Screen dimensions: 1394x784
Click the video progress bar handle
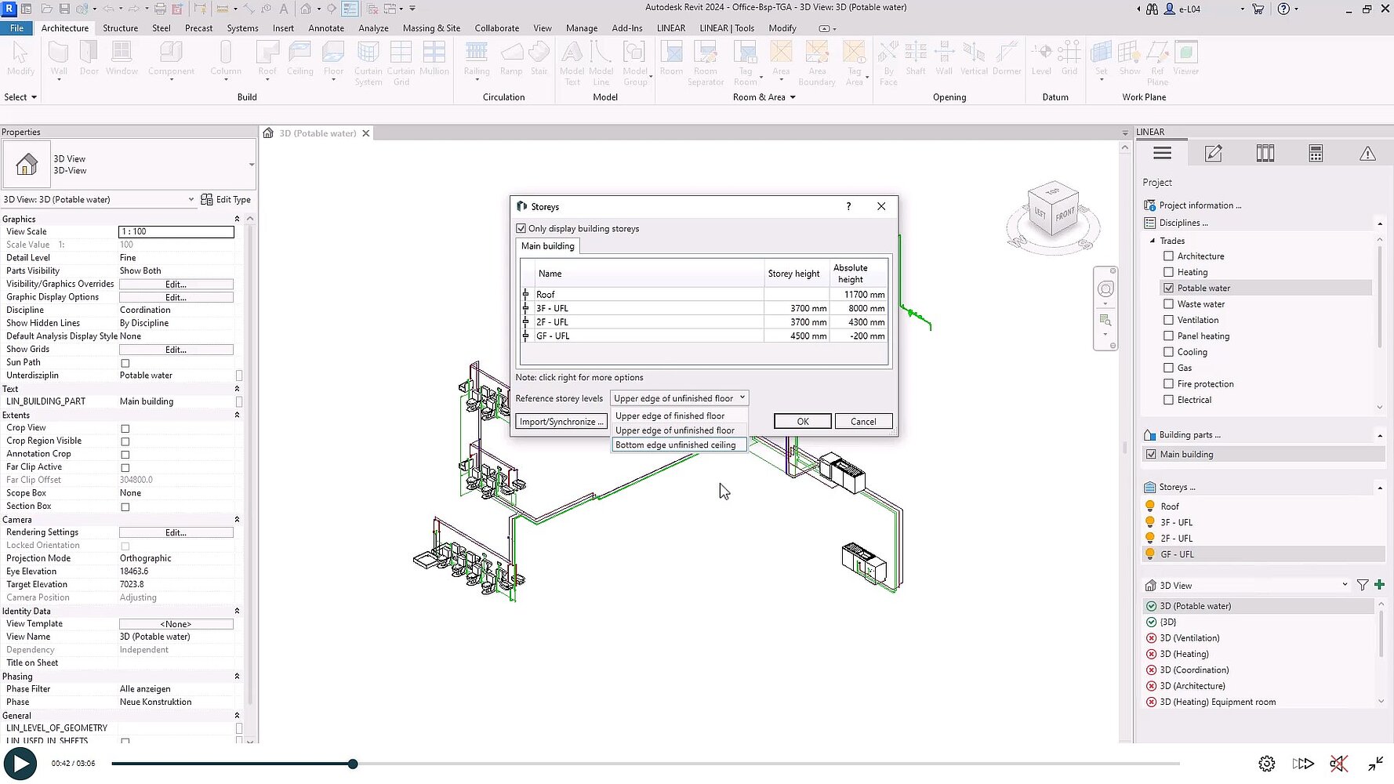pos(353,764)
